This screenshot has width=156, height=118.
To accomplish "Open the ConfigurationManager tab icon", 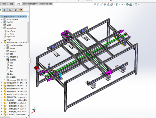I will (x=10, y=10).
